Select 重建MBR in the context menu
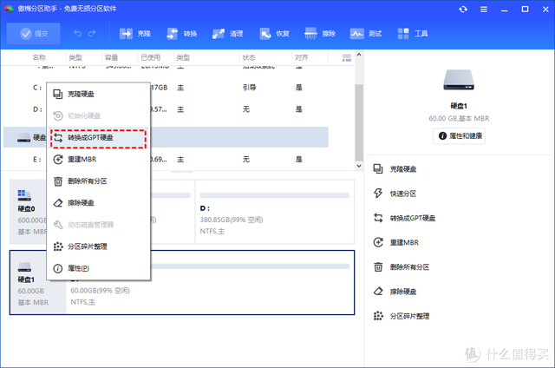This screenshot has width=555, height=368. [98, 160]
